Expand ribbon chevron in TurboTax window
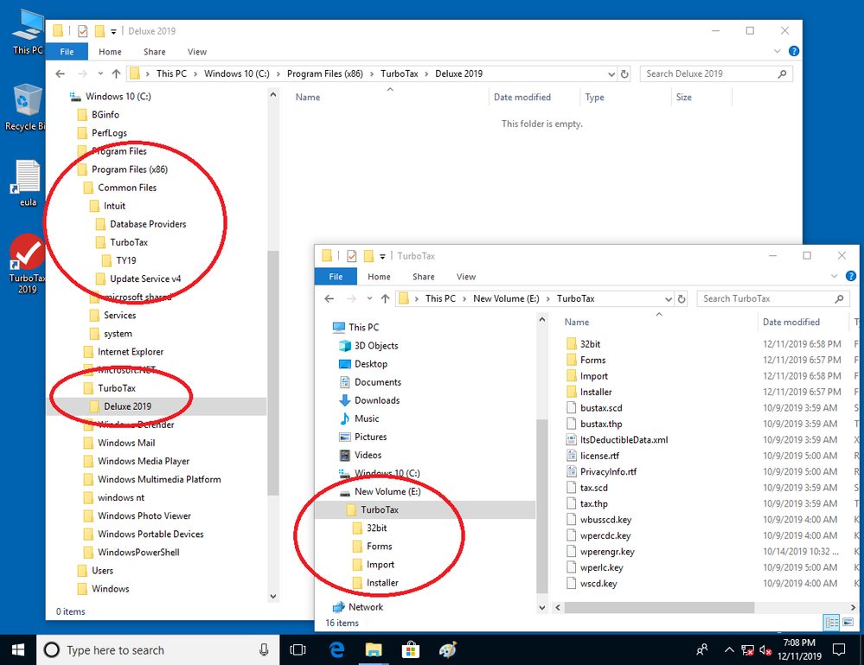Image resolution: width=864 pixels, height=665 pixels. (835, 276)
